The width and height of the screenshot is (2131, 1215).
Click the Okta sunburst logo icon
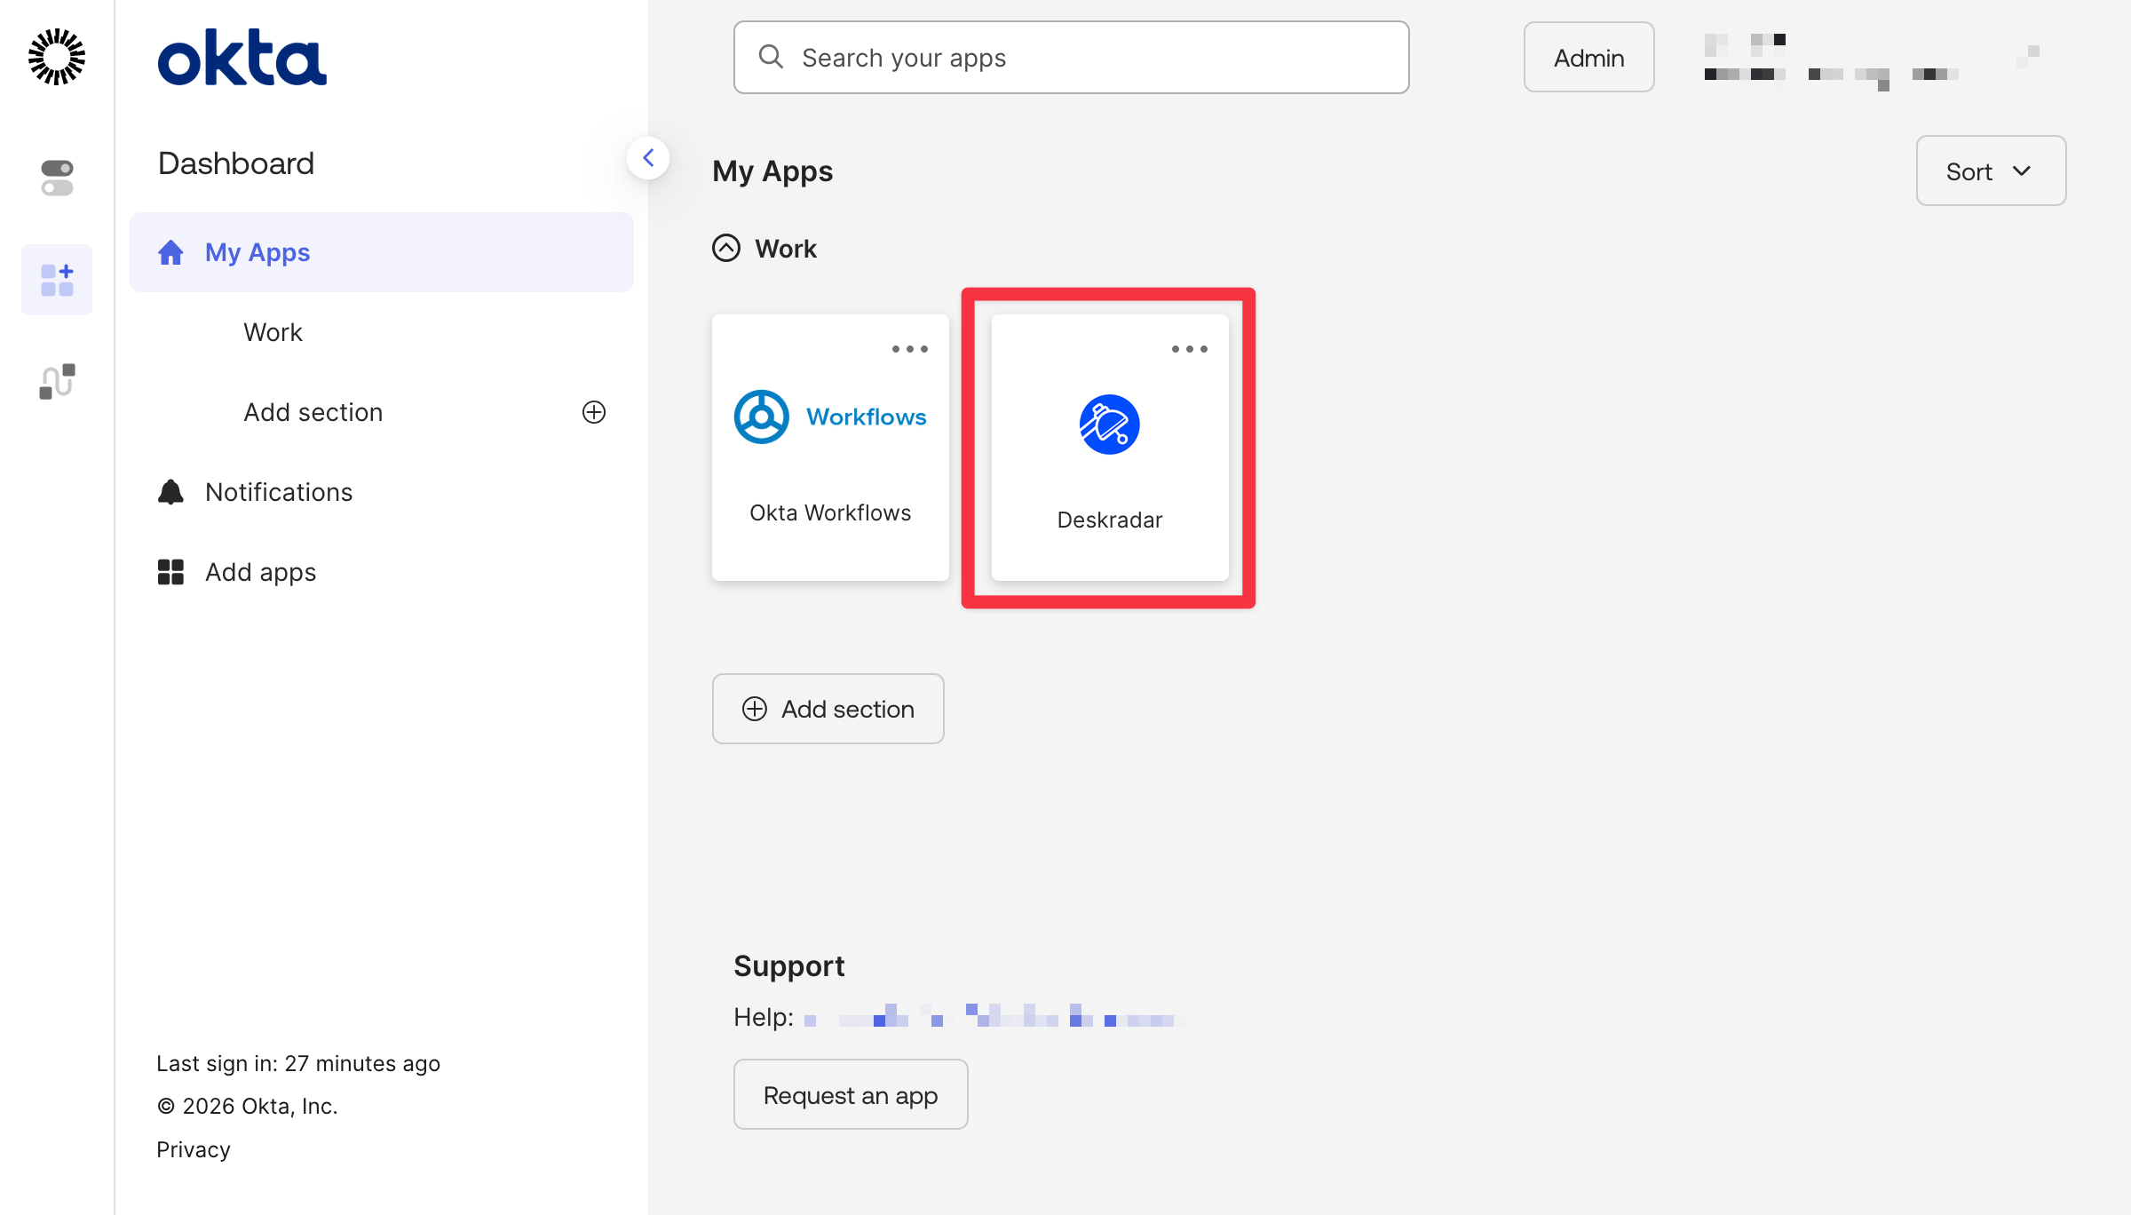[57, 57]
